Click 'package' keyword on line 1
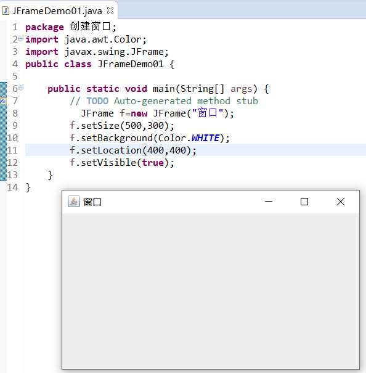The height and width of the screenshot is (373, 366). click(x=45, y=27)
